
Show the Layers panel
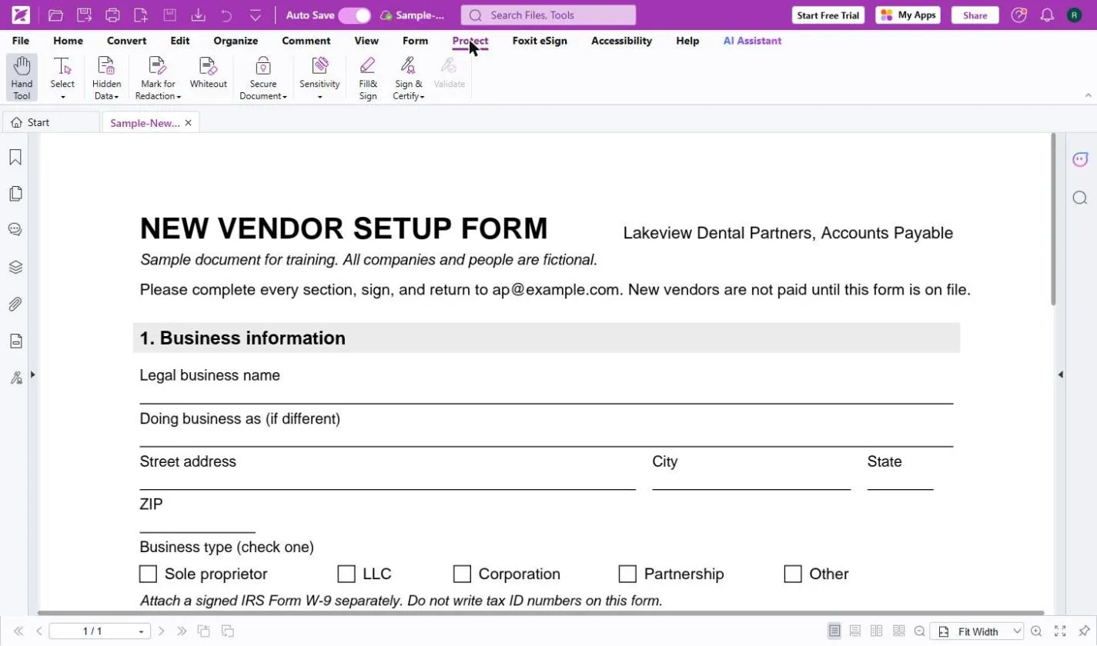point(15,267)
